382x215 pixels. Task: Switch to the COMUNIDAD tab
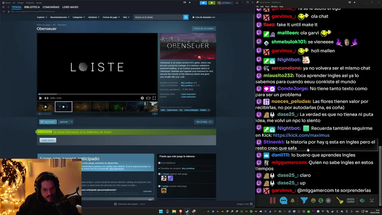point(51,7)
